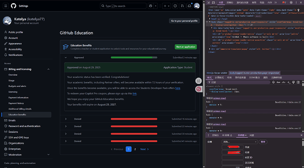Open SSH and GPG keys settings
The width and height of the screenshot is (304, 168).
(19, 137)
